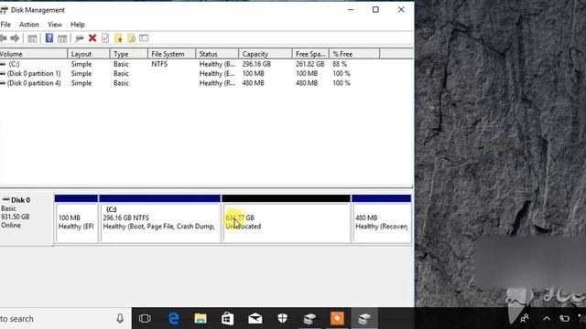The width and height of the screenshot is (586, 329).
Task: Click the list settings icon ending toolbar
Action: (144, 38)
